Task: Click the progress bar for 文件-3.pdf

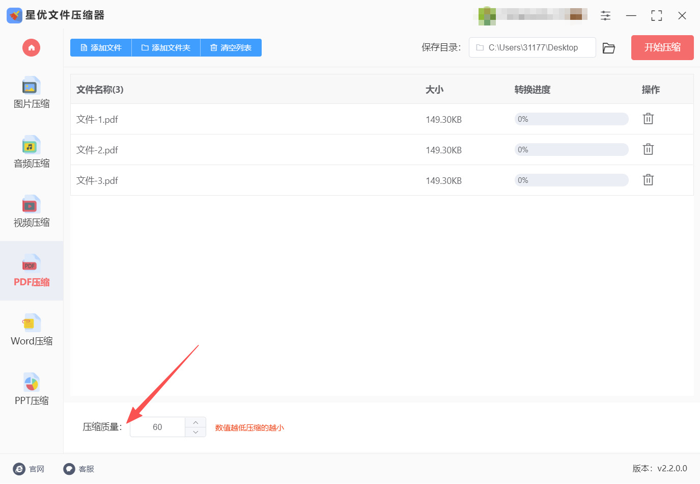Action: pyautogui.click(x=571, y=180)
